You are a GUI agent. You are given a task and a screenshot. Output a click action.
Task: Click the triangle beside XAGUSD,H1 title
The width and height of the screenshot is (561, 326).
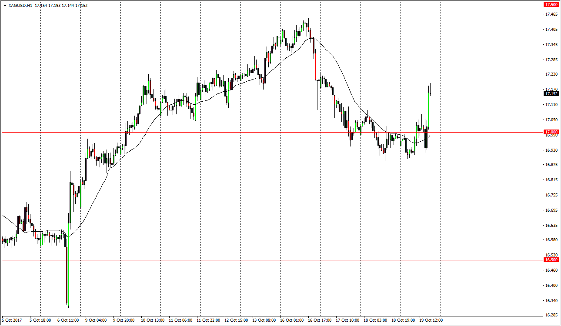4,6
